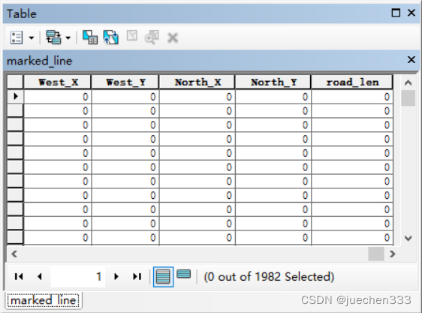Jump to the last record

[137, 276]
